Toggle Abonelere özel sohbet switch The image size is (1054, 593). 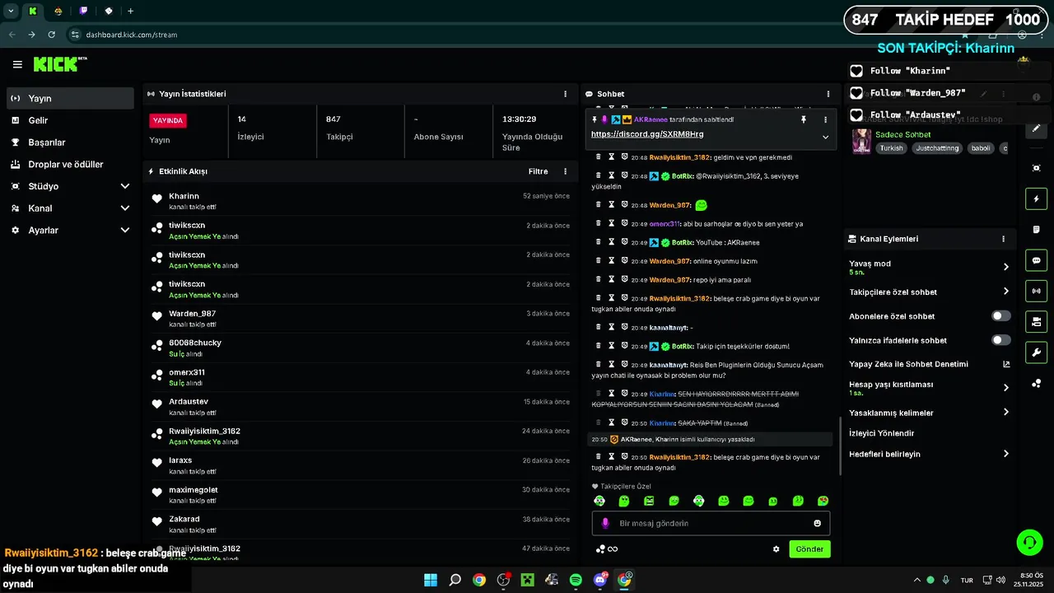1000,316
